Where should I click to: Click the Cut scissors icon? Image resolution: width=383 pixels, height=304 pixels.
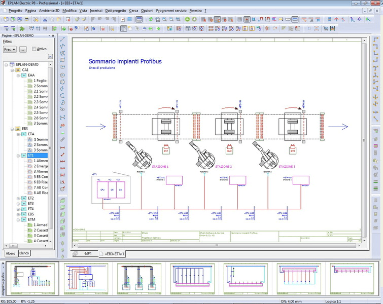pos(45,19)
